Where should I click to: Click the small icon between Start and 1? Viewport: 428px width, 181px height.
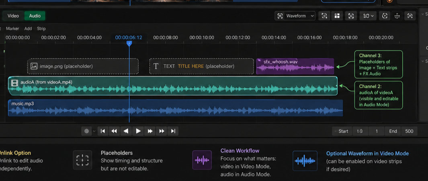pos(360,131)
